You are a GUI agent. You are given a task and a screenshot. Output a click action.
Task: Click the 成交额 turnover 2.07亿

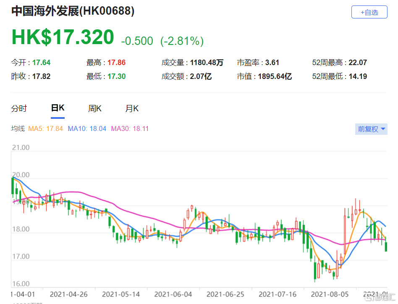[x=201, y=76]
